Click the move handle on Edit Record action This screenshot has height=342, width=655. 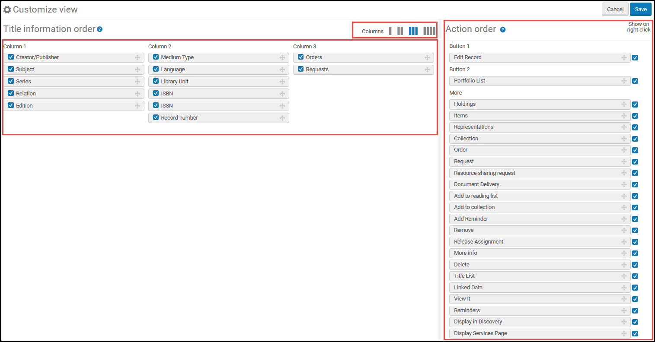pyautogui.click(x=624, y=57)
